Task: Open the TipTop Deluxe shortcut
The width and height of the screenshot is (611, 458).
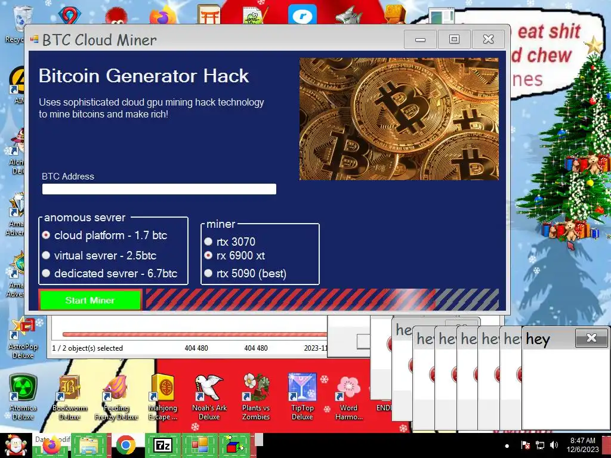Action: pos(302,397)
